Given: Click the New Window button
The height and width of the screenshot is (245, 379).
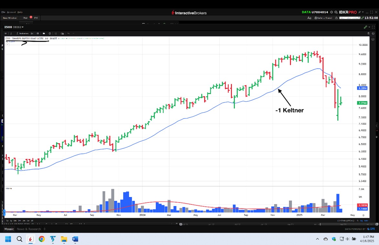Looking at the screenshot, I should click(x=10, y=18).
